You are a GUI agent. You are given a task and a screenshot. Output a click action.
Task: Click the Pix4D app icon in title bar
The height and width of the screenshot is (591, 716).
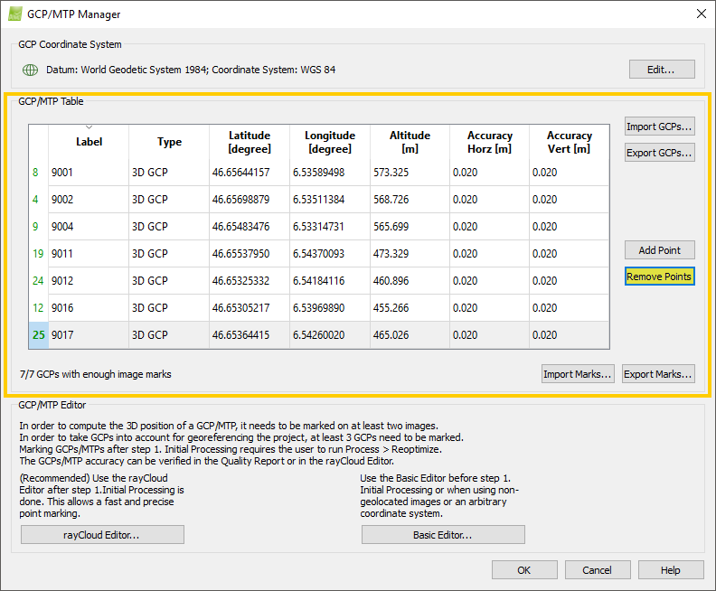(x=15, y=14)
